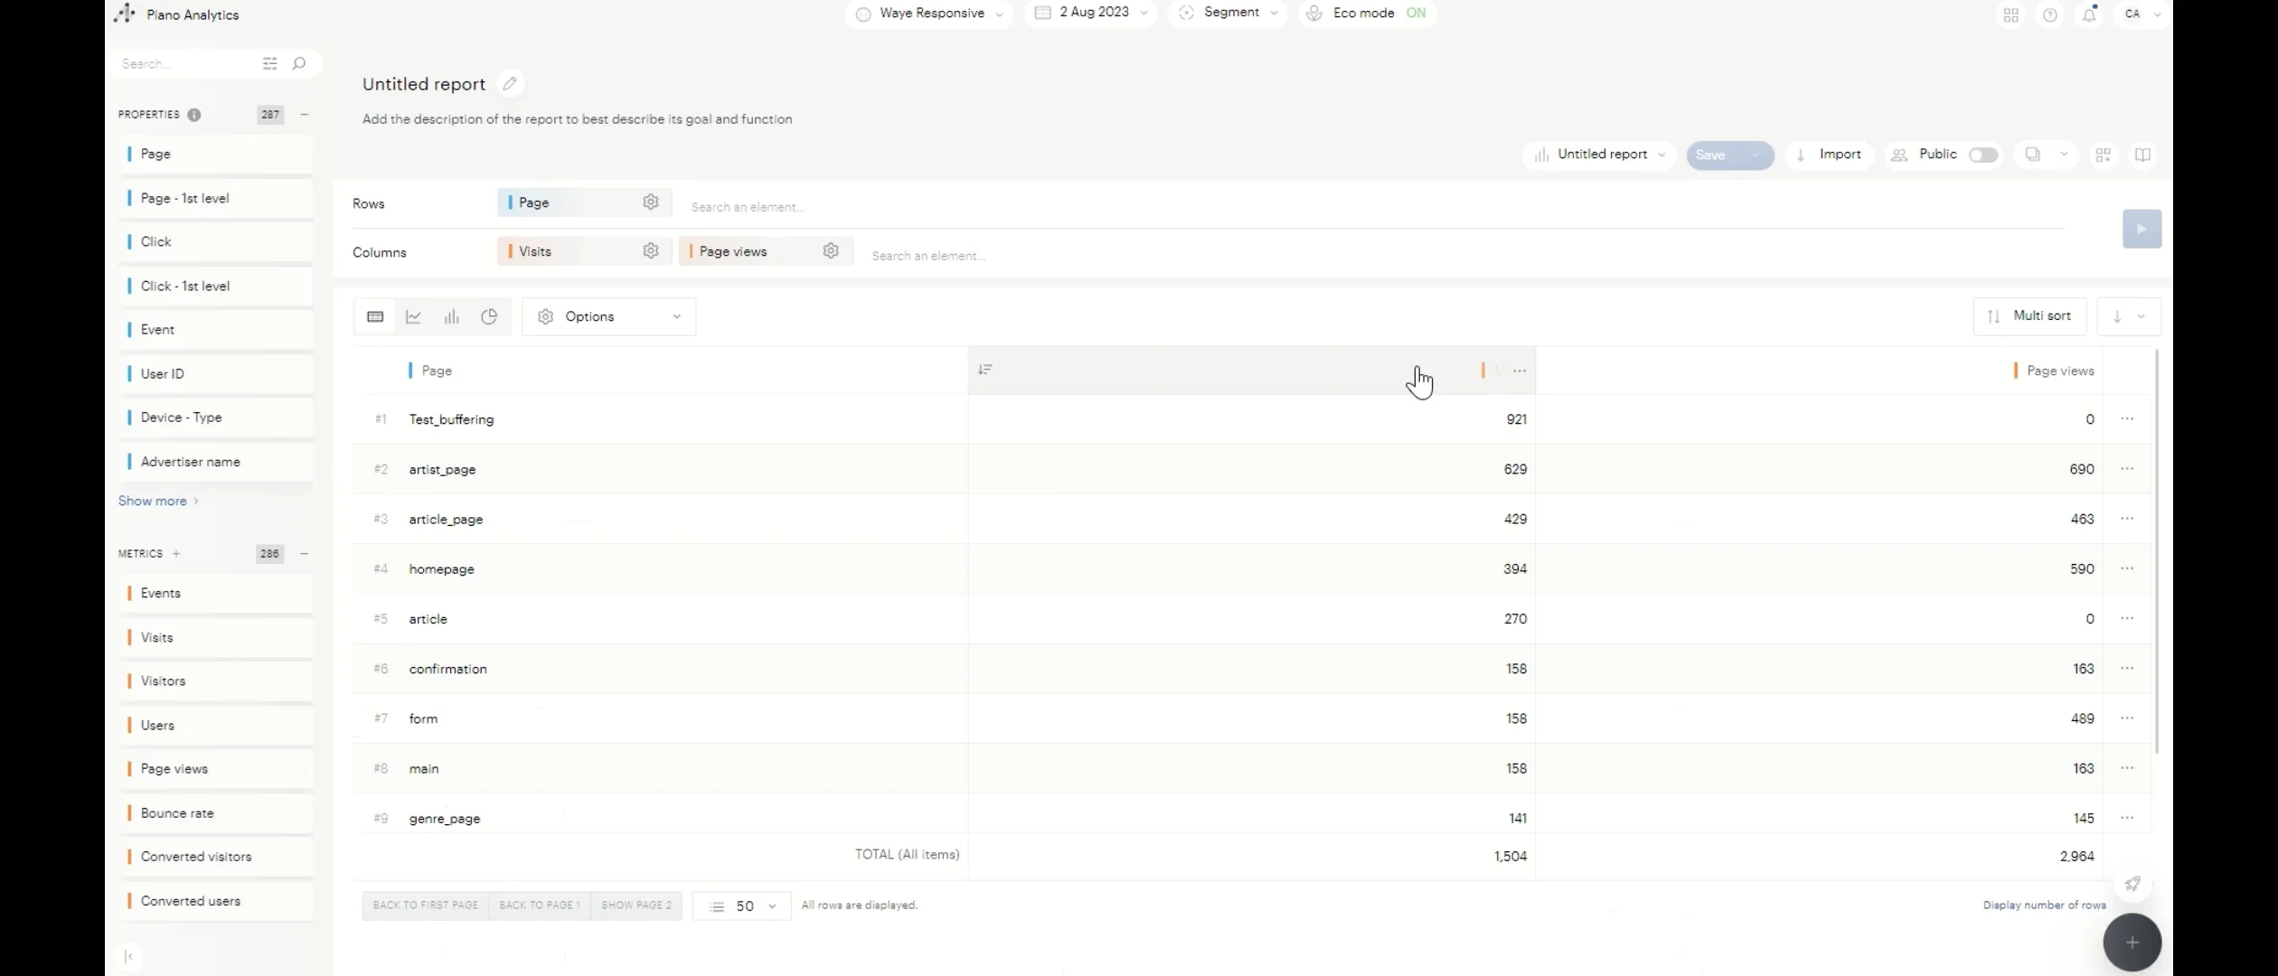Image resolution: width=2278 pixels, height=976 pixels.
Task: Open Waye Responsive site selector
Action: tap(928, 14)
